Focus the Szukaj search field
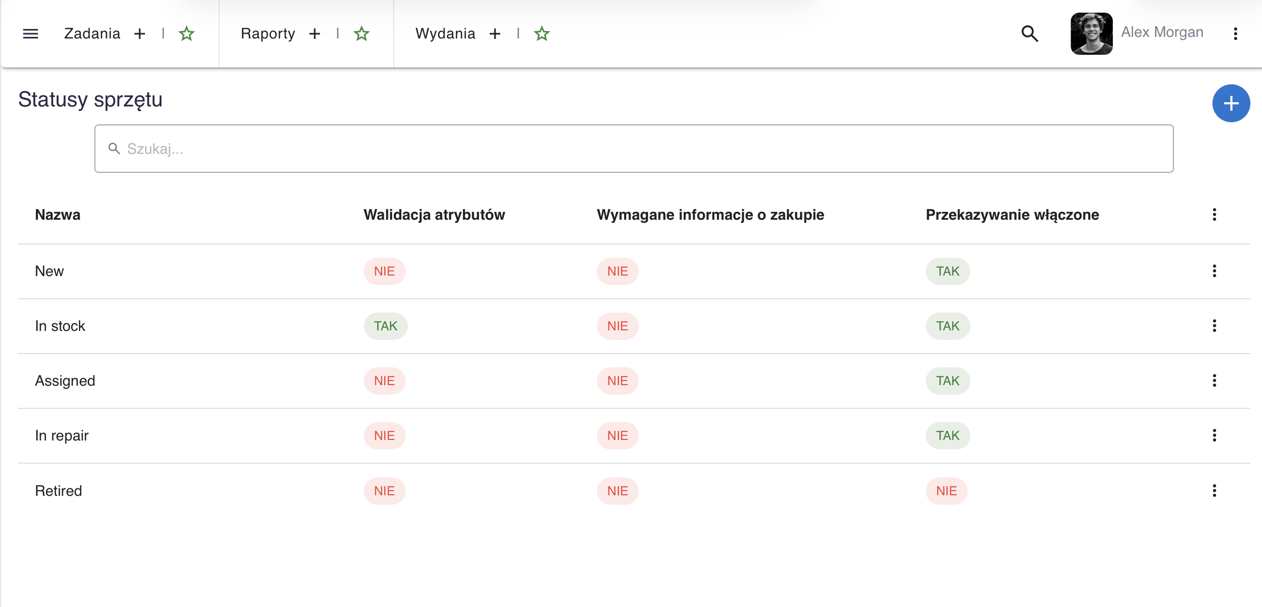The width and height of the screenshot is (1262, 607). click(x=634, y=149)
